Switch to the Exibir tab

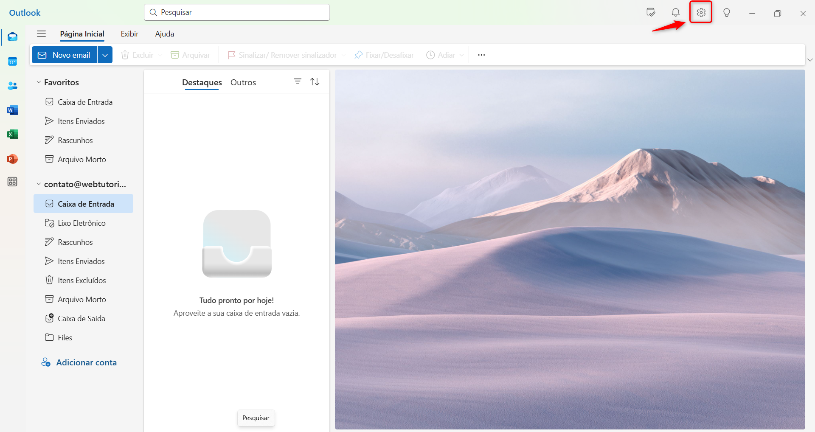(129, 34)
